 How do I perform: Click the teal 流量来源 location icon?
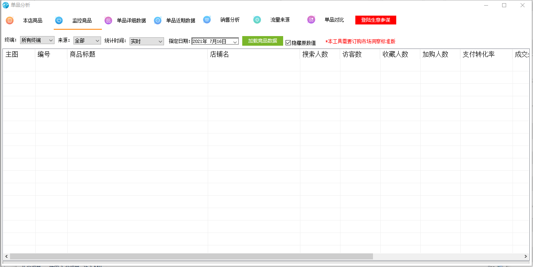coord(257,20)
